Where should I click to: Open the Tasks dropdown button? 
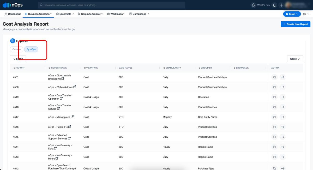pos(292,14)
